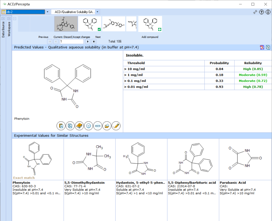272x221 pixels.
Task: Open the ACD/Qualitative Solubility module dropdown
Action: (97, 12)
